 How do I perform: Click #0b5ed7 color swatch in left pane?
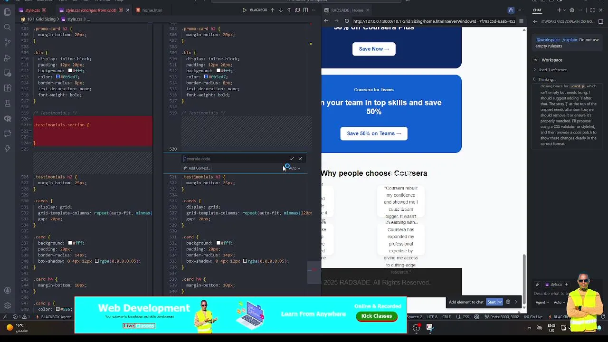pyautogui.click(x=58, y=77)
